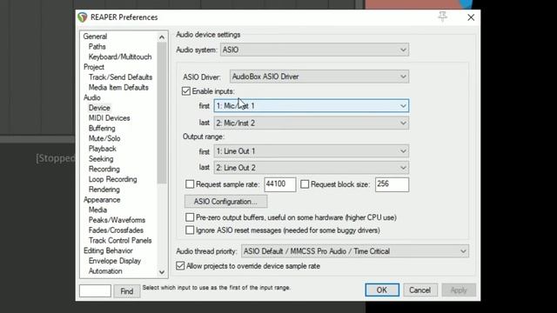557x313 pixels.
Task: Pin the REAPER Preferences window
Action: pyautogui.click(x=443, y=17)
